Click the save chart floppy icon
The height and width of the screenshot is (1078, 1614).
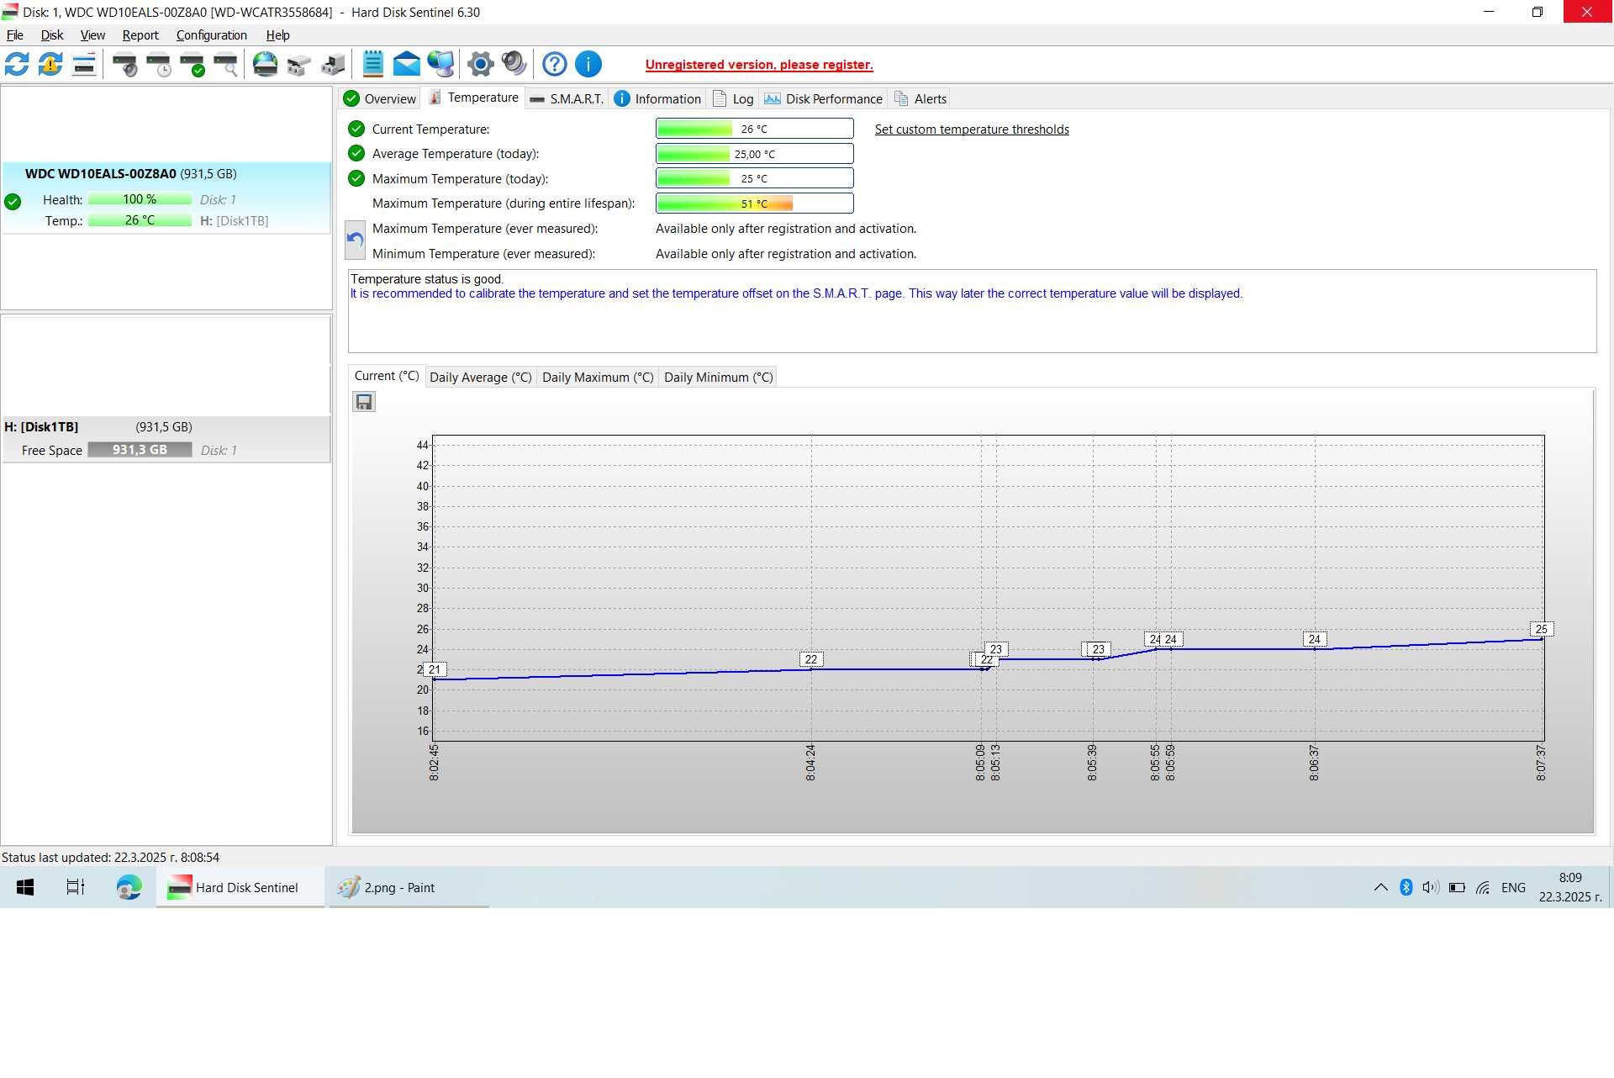364,402
